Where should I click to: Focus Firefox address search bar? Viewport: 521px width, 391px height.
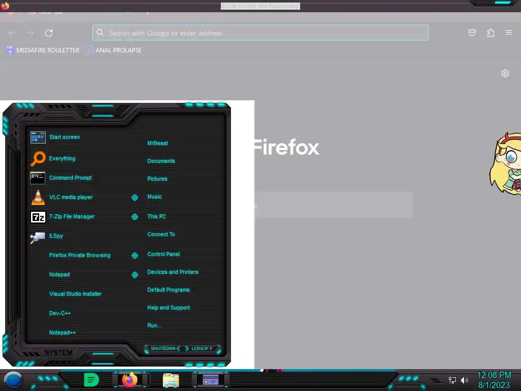[260, 33]
